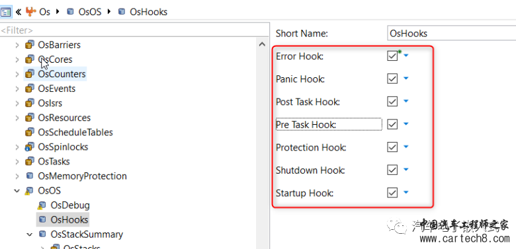This screenshot has width=516, height=249.
Task: Disable the Startup Hook checkbox
Action: point(392,192)
